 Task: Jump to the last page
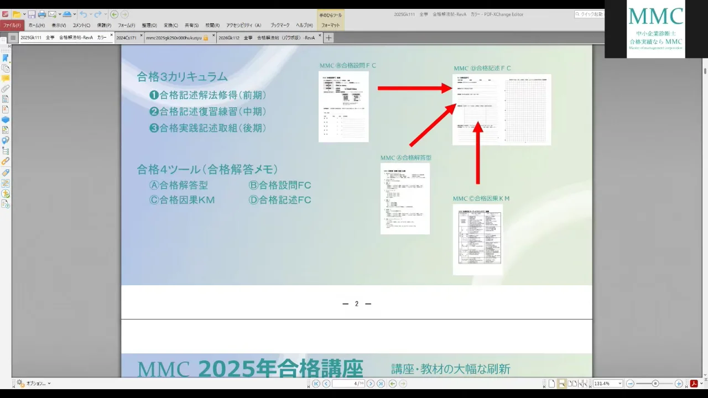[x=381, y=384]
